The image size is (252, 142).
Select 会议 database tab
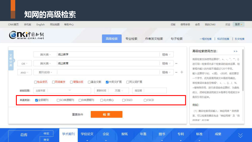pos(106,134)
